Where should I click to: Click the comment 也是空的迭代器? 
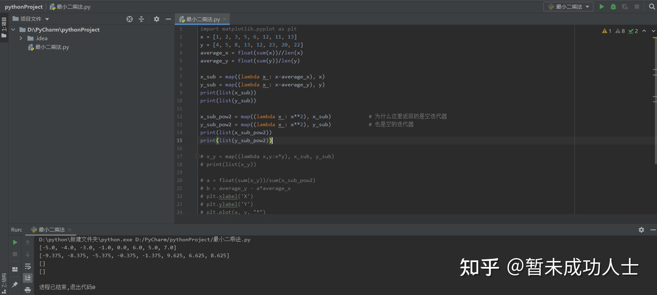coord(391,124)
